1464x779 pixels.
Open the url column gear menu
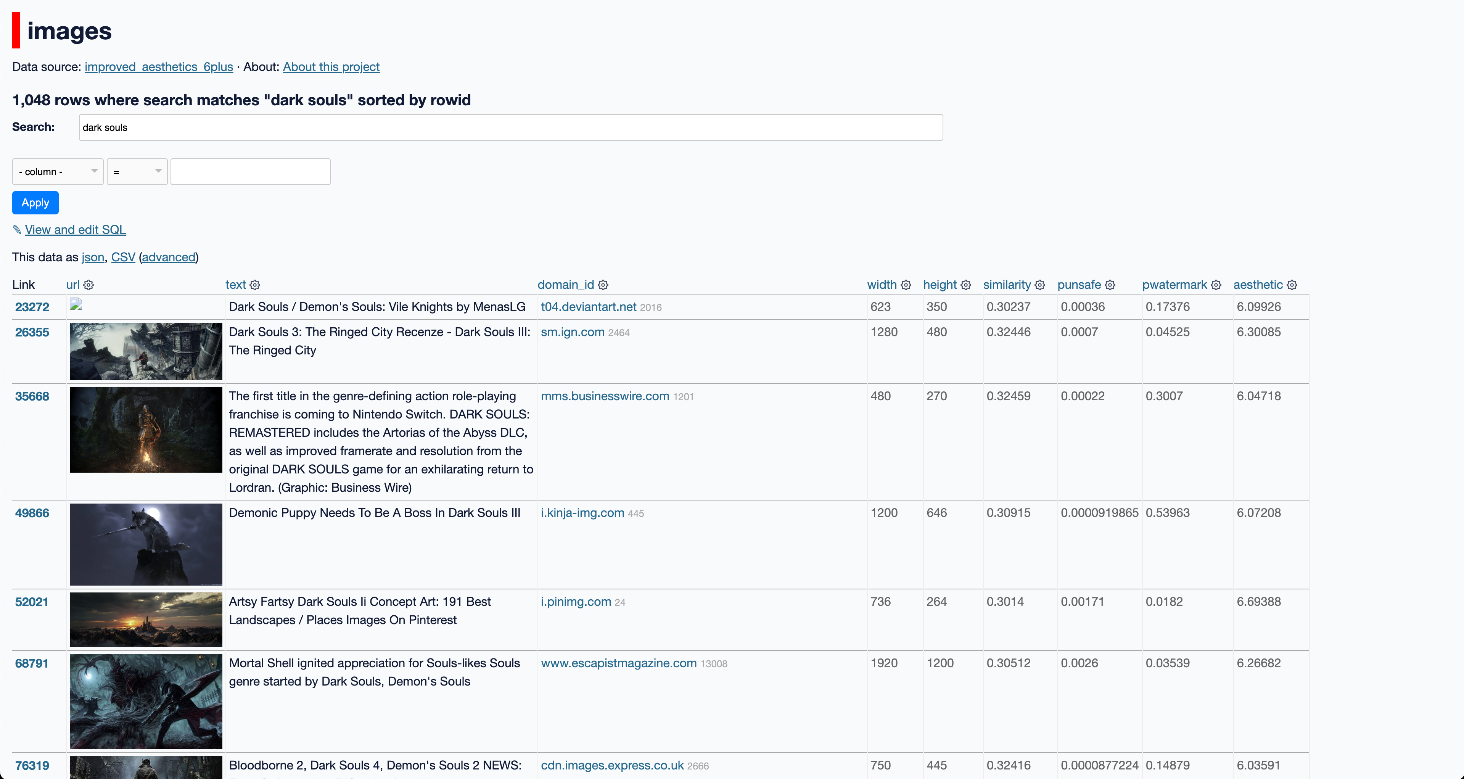click(88, 285)
